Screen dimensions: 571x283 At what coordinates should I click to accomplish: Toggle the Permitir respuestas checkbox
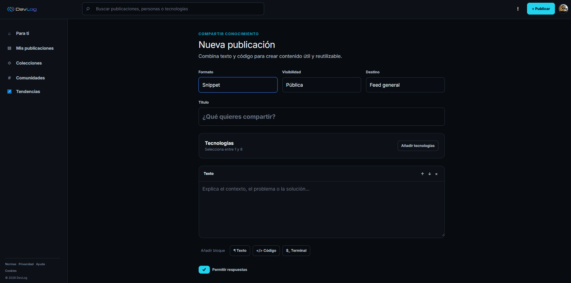pyautogui.click(x=204, y=270)
